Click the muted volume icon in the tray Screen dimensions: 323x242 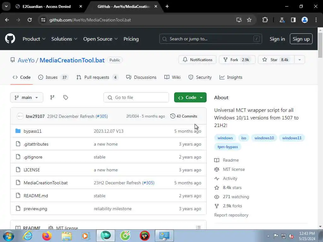coord(291,236)
